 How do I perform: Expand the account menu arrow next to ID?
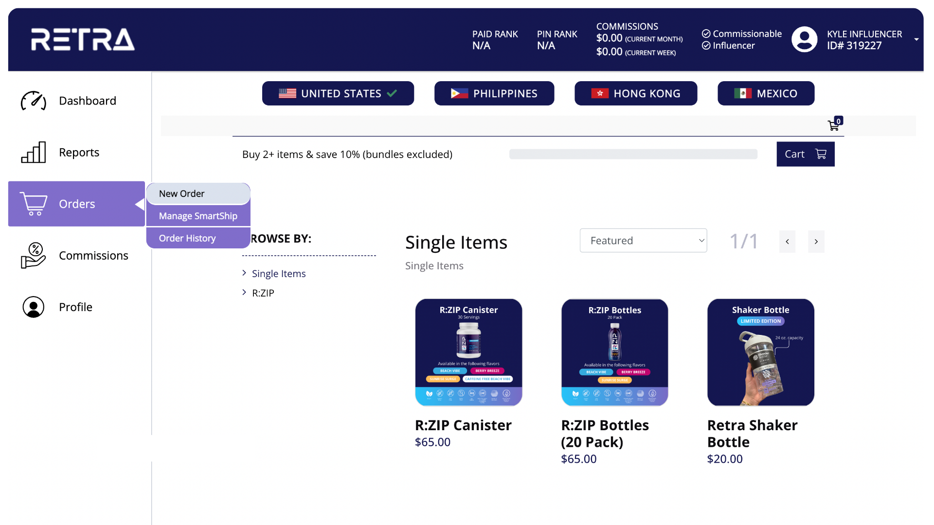point(916,39)
